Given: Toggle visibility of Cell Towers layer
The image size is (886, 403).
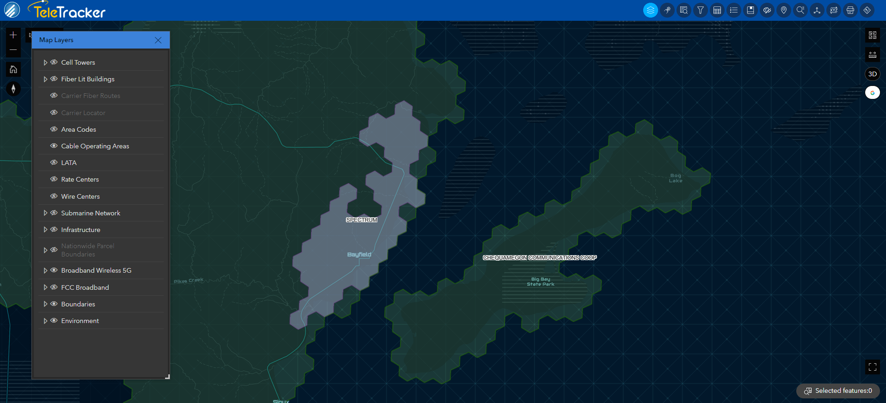Looking at the screenshot, I should pos(54,62).
